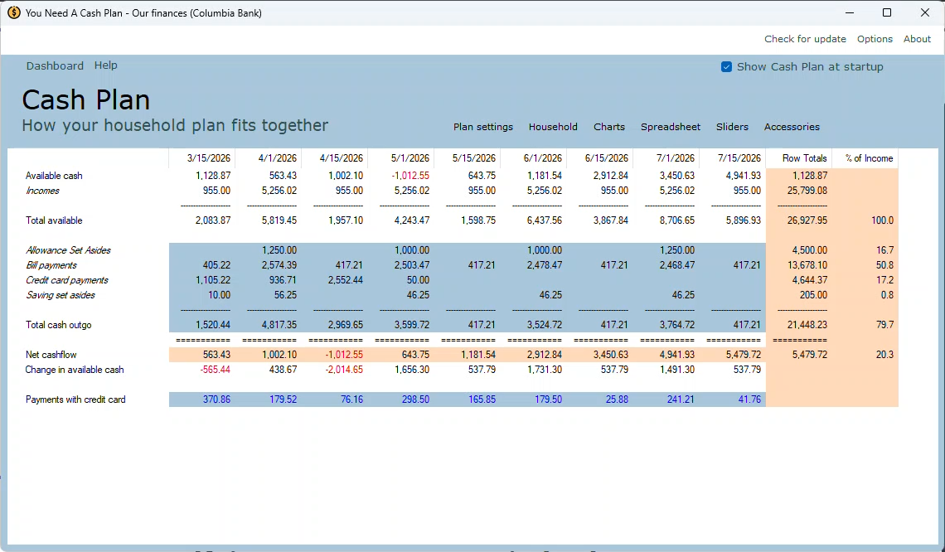Image resolution: width=945 pixels, height=552 pixels.
Task: Click the app's gold coin title icon
Action: (13, 12)
